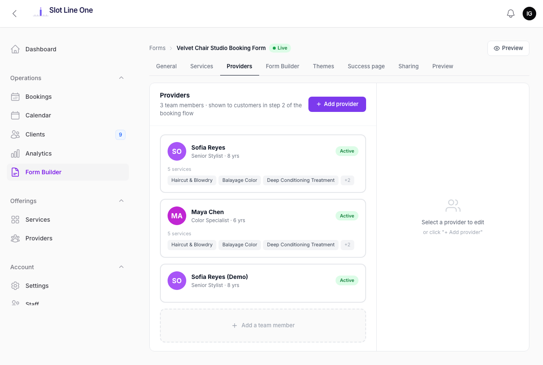Open the Sharing tab
The width and height of the screenshot is (543, 365).
pyautogui.click(x=409, y=66)
